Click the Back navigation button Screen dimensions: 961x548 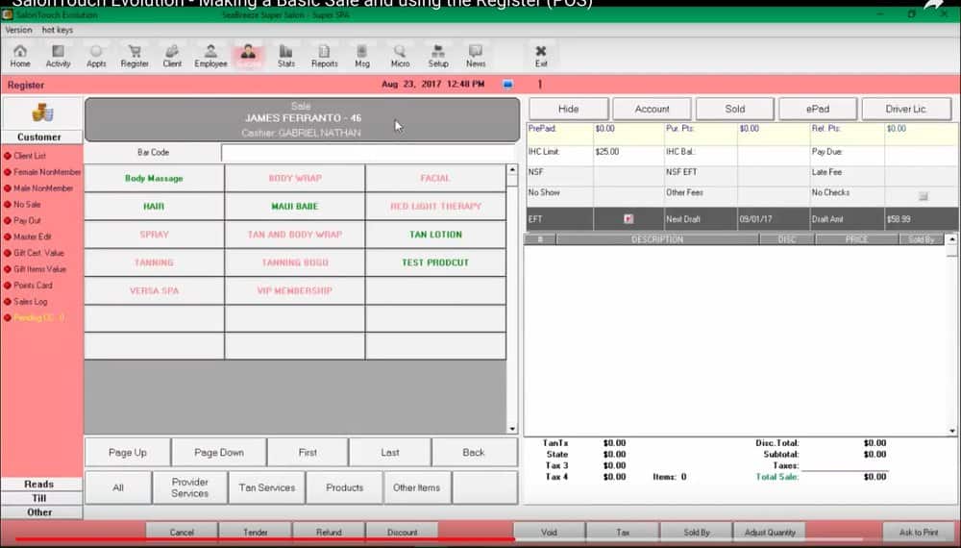[x=474, y=453]
